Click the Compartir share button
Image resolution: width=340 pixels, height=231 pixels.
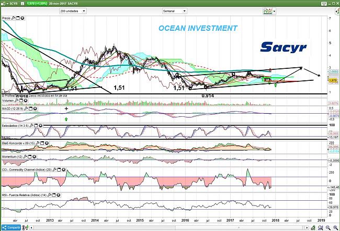(12, 227)
